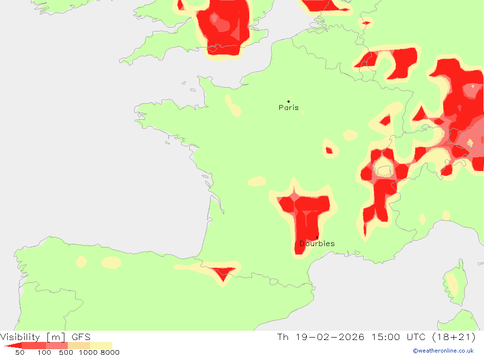Click the 'Visibility [m] GFS' title text
Screen dimensions: 484x355
click(45, 337)
